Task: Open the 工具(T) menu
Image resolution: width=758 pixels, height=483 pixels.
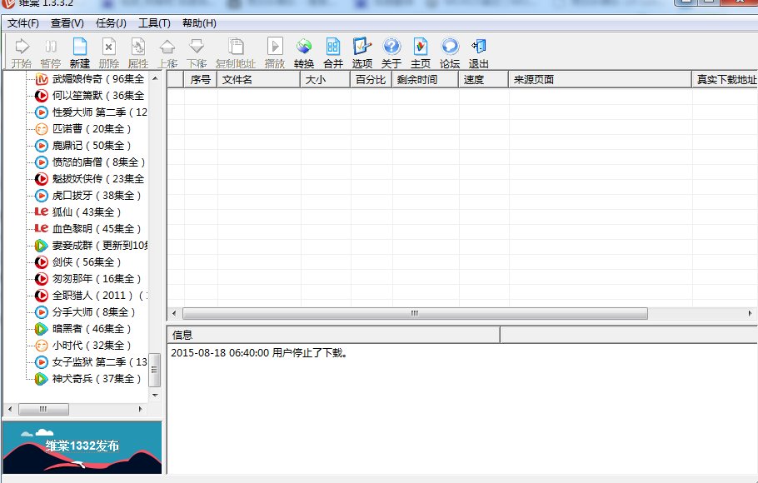Action: [154, 23]
